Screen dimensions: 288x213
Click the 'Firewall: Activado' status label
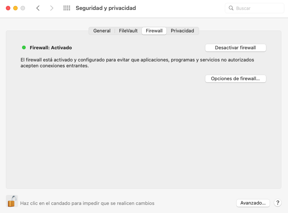(x=51, y=47)
